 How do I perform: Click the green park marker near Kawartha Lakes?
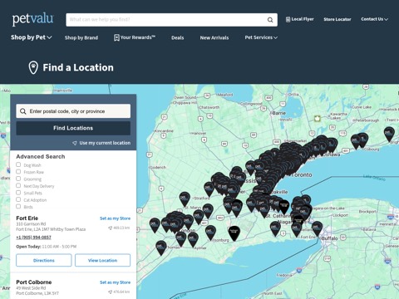point(317,119)
